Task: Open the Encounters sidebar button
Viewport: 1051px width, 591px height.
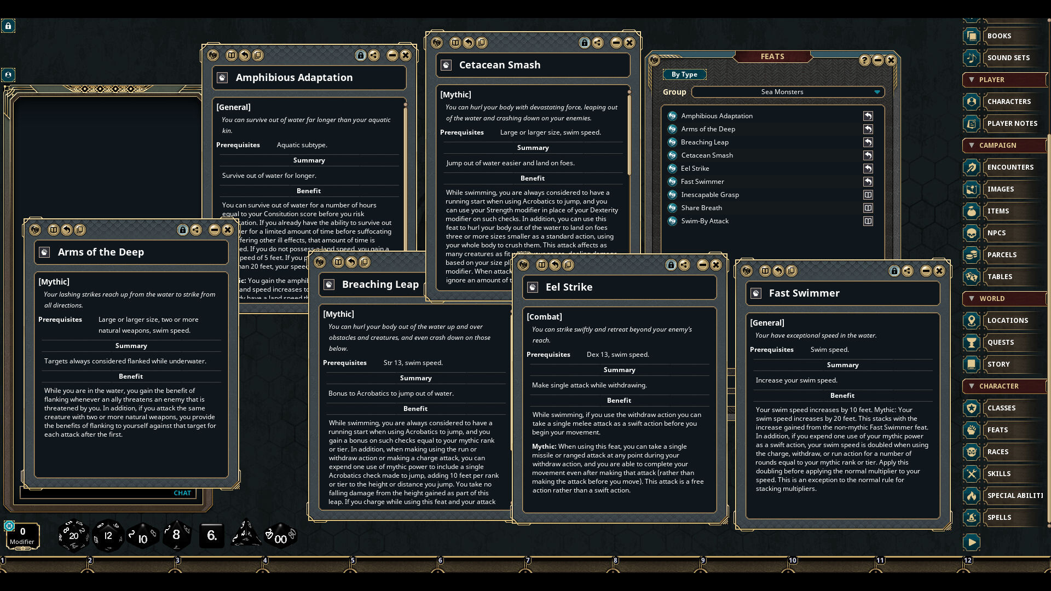Action: pyautogui.click(x=1010, y=167)
